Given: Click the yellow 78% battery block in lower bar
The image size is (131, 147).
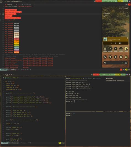Looking at the screenshot, I should (x=118, y=75).
